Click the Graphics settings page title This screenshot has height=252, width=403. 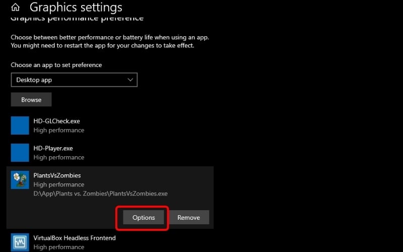click(x=76, y=8)
